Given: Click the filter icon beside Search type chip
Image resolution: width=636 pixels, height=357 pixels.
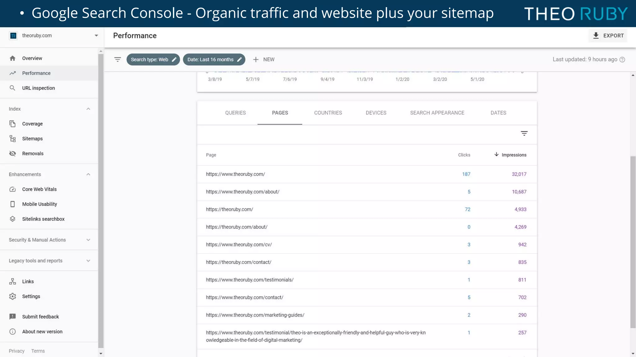Looking at the screenshot, I should [x=117, y=59].
